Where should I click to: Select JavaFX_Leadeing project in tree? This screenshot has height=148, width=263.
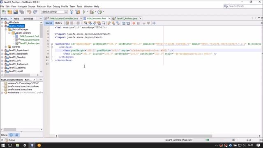pos(17,67)
